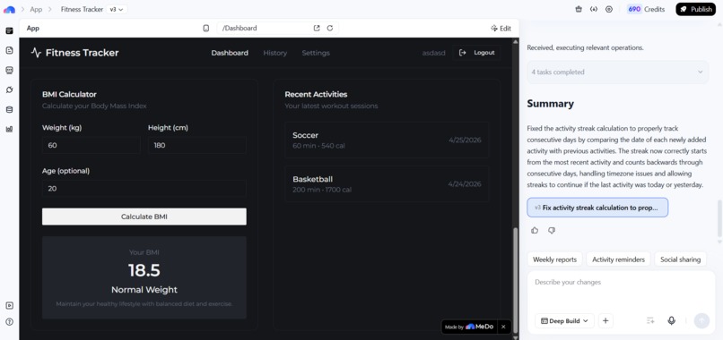Screen dimensions: 723x340
Task: Click the asdasd username label
Action: (x=434, y=53)
